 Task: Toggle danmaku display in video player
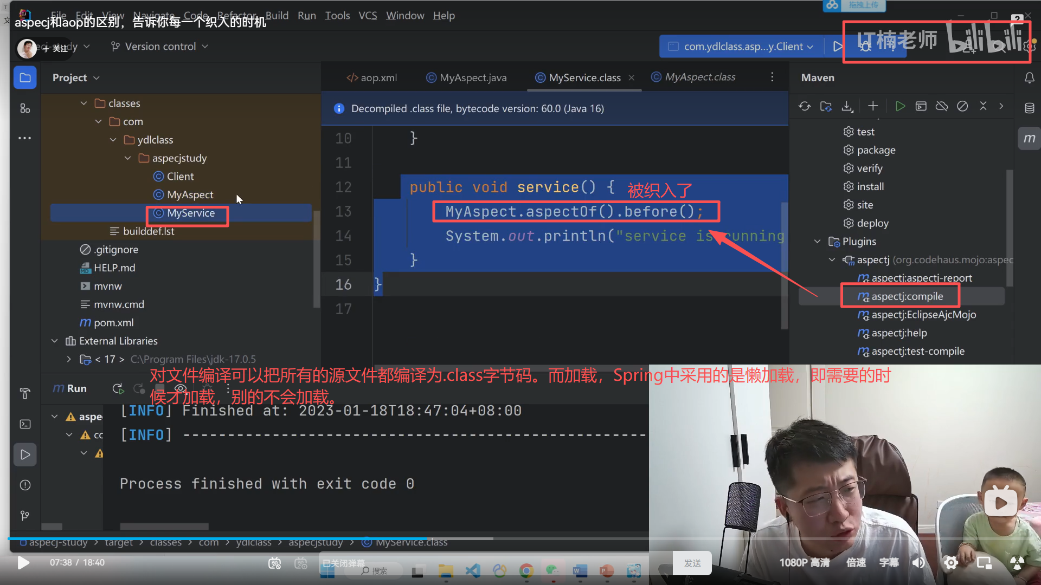coord(275,563)
